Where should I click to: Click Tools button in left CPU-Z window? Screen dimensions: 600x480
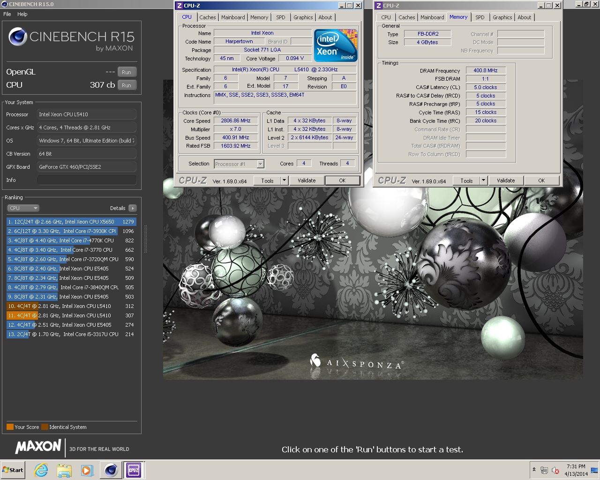pos(267,180)
